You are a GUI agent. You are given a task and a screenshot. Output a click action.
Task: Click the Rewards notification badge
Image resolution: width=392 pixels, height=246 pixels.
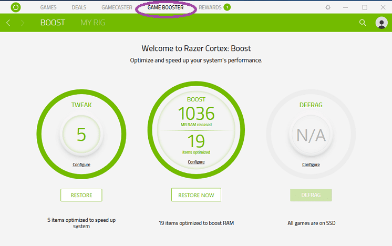[x=227, y=7]
